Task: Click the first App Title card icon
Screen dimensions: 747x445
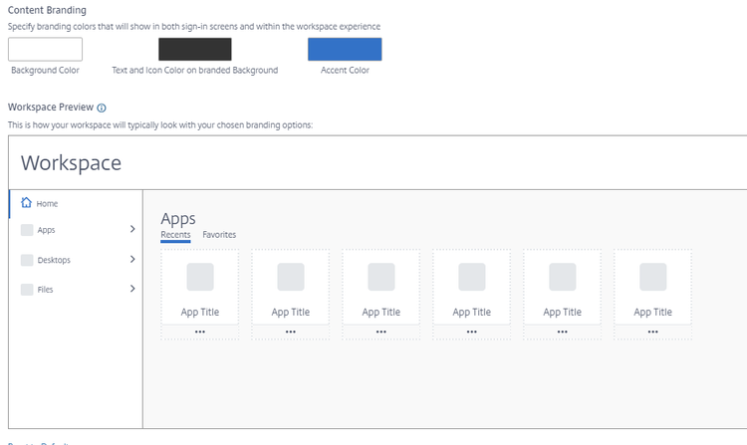Action: click(200, 277)
